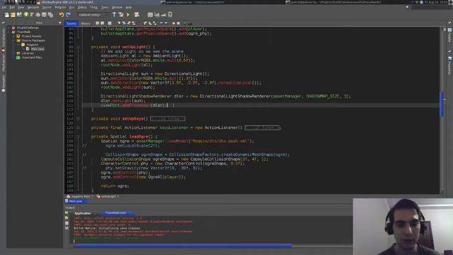The image size is (453, 255).
Task: Click the Save All toolbar icon
Action: [50, 15]
